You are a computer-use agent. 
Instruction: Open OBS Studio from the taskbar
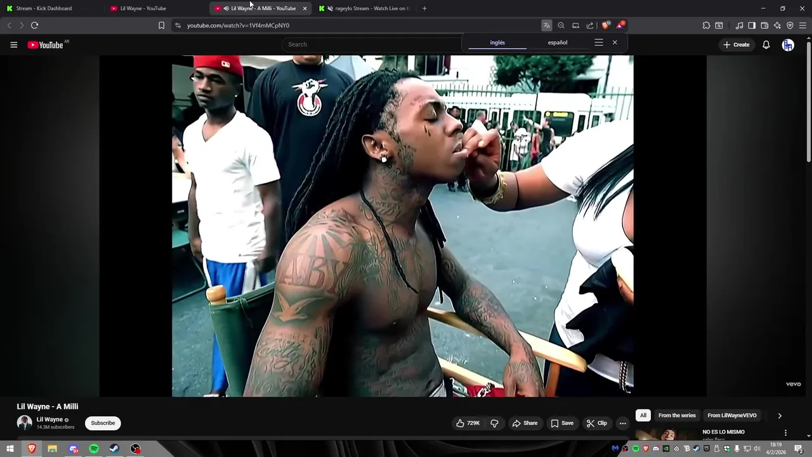pos(135,449)
